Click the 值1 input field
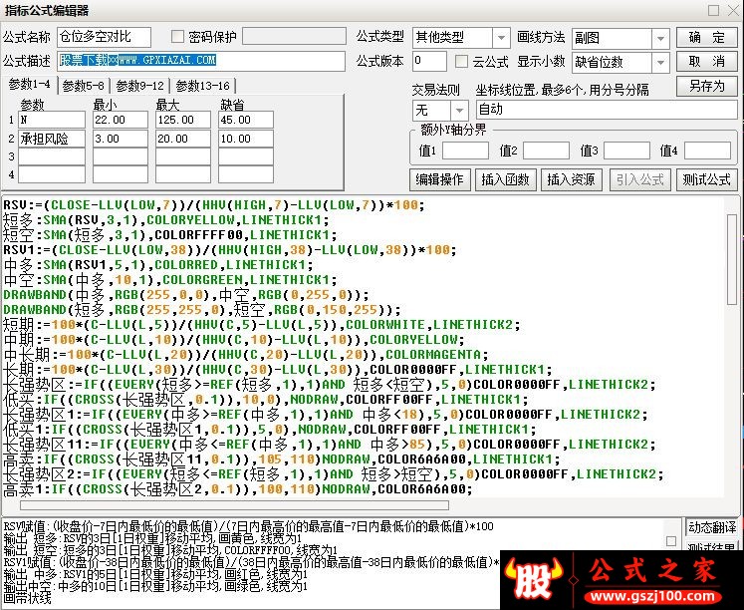This screenshot has width=744, height=610. tap(465, 151)
